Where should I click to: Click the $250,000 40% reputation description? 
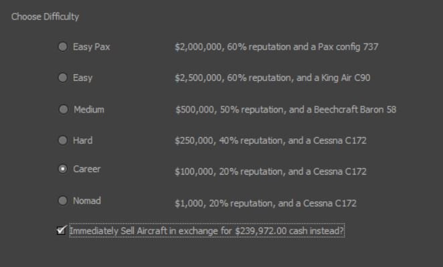click(x=270, y=141)
